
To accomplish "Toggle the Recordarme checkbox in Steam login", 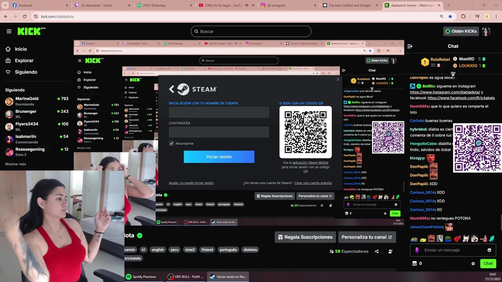I will click(171, 143).
